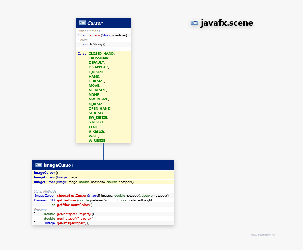This screenshot has width=303, height=250.
Task: Select the Cursor class title
Action: pyautogui.click(x=95, y=23)
